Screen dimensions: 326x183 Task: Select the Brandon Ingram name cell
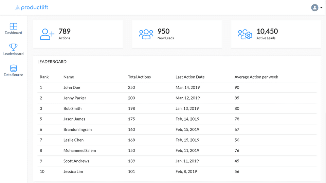77,129
